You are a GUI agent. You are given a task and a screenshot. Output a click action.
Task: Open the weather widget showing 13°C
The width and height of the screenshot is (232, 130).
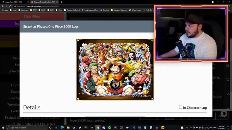pos(185,127)
